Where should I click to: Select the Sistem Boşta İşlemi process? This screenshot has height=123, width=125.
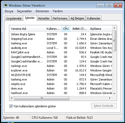pyautogui.click(x=61, y=34)
